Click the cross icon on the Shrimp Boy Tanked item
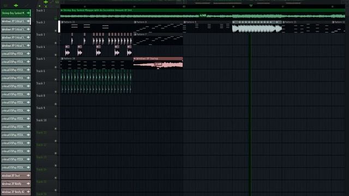The height and width of the screenshot is (196, 349). tap(28, 13)
